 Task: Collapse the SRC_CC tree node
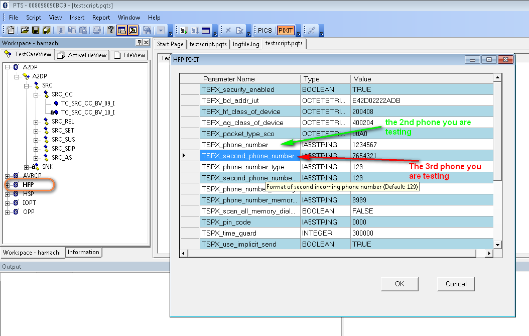36,95
